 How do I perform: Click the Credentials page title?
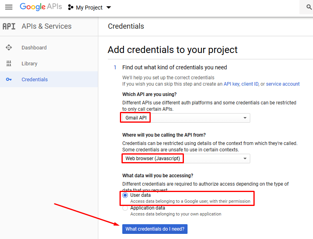(x=126, y=26)
